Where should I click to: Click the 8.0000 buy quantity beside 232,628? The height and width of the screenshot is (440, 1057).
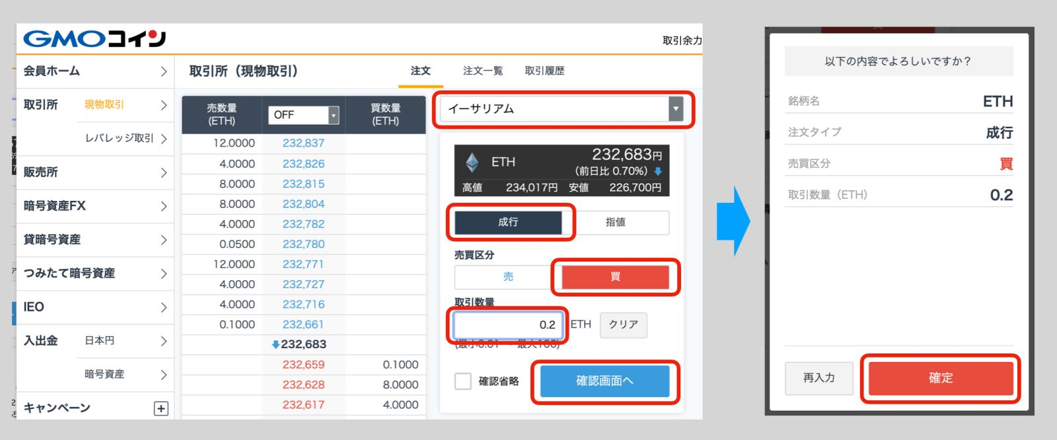coord(400,385)
